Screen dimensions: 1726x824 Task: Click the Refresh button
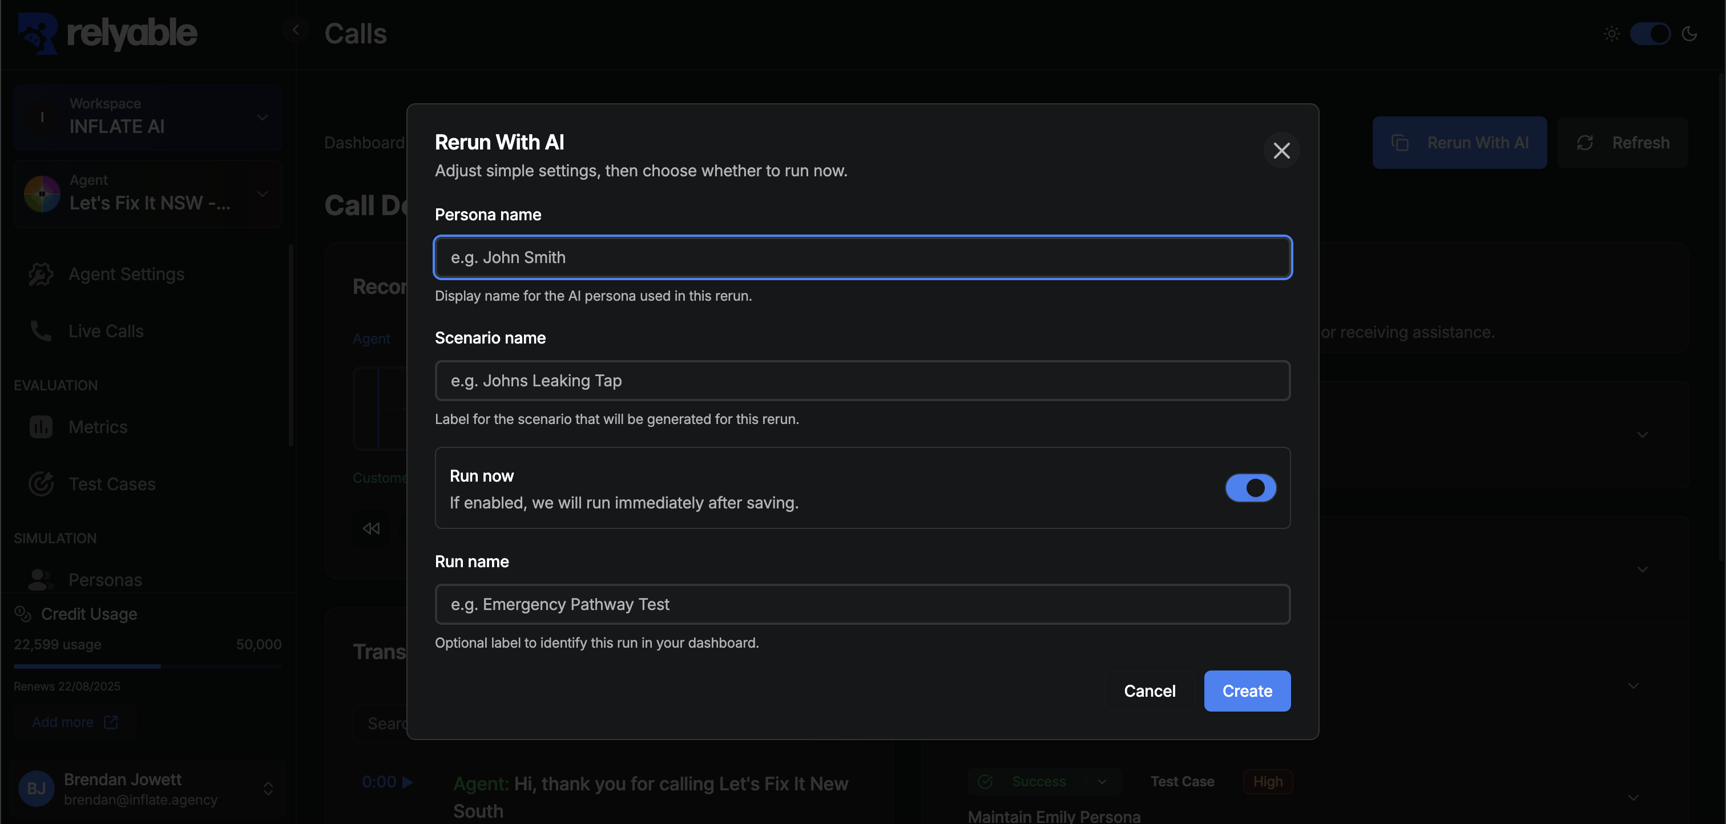point(1622,143)
